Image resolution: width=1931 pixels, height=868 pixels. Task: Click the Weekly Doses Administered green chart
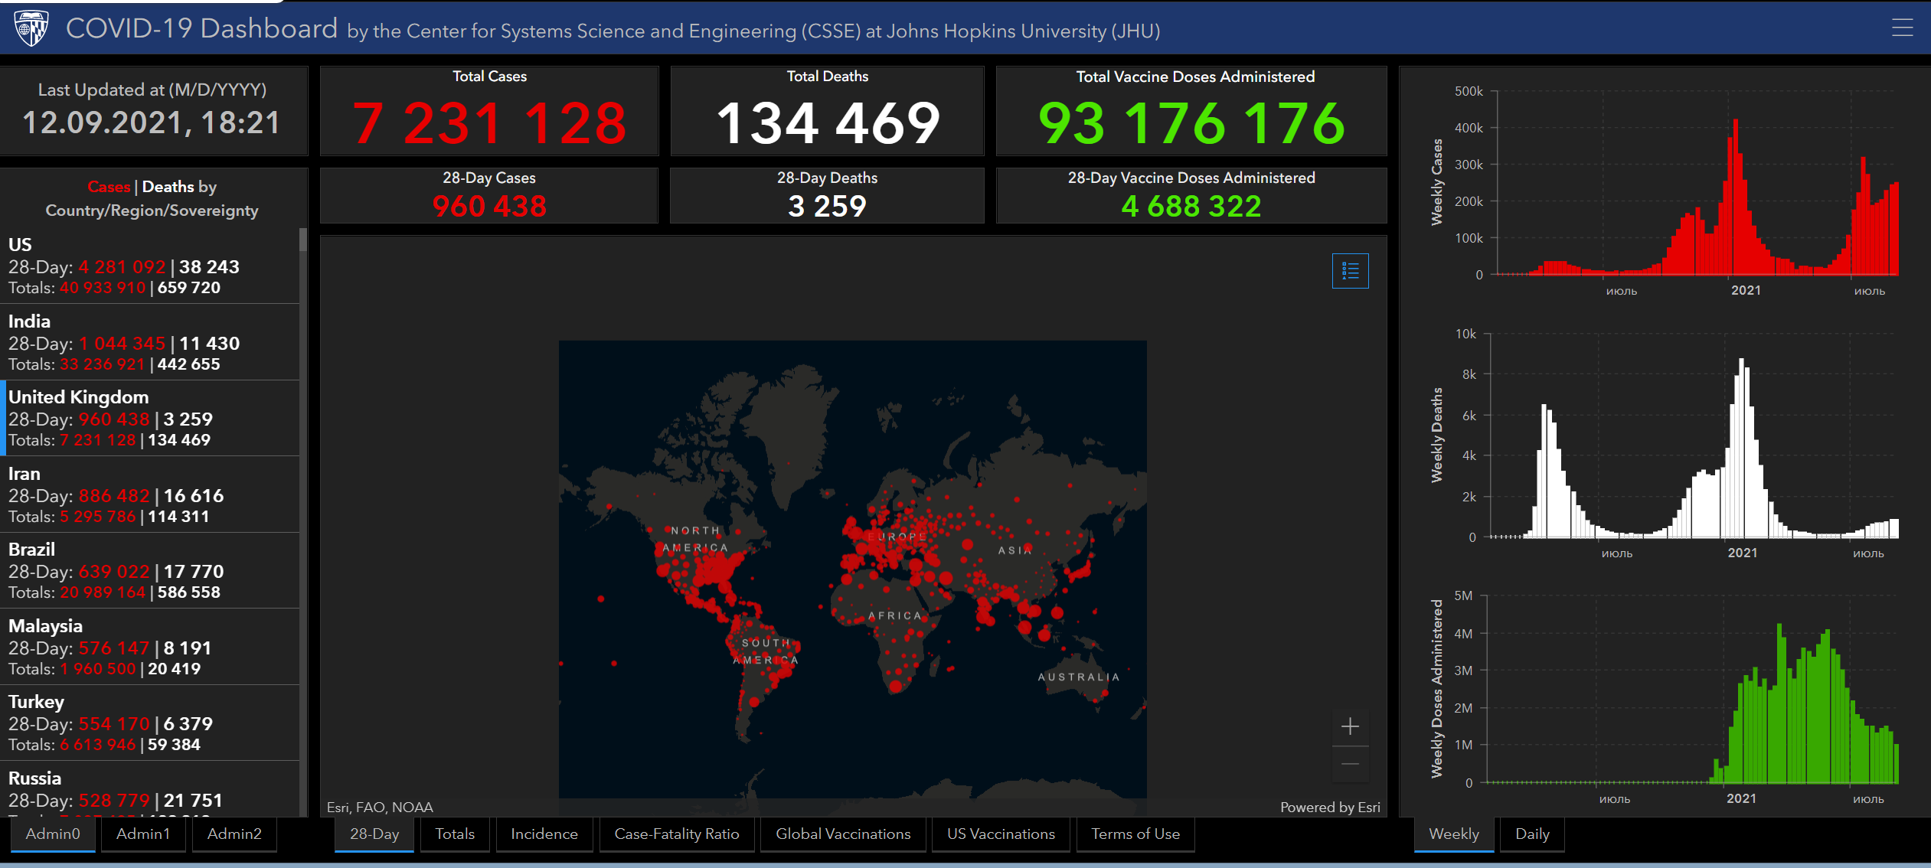(x=1692, y=689)
